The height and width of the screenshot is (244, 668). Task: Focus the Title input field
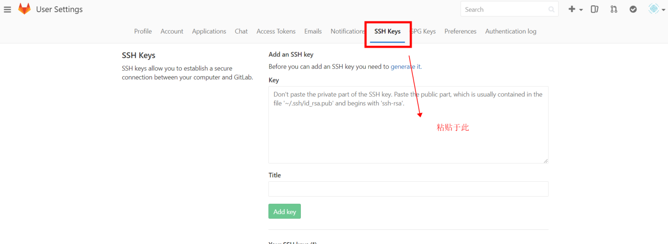pos(408,189)
